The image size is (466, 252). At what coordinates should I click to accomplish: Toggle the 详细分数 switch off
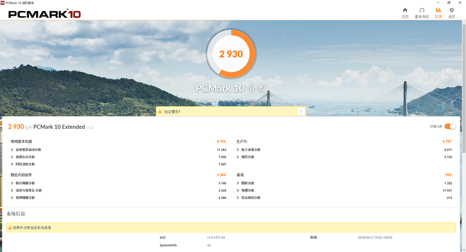click(x=450, y=126)
